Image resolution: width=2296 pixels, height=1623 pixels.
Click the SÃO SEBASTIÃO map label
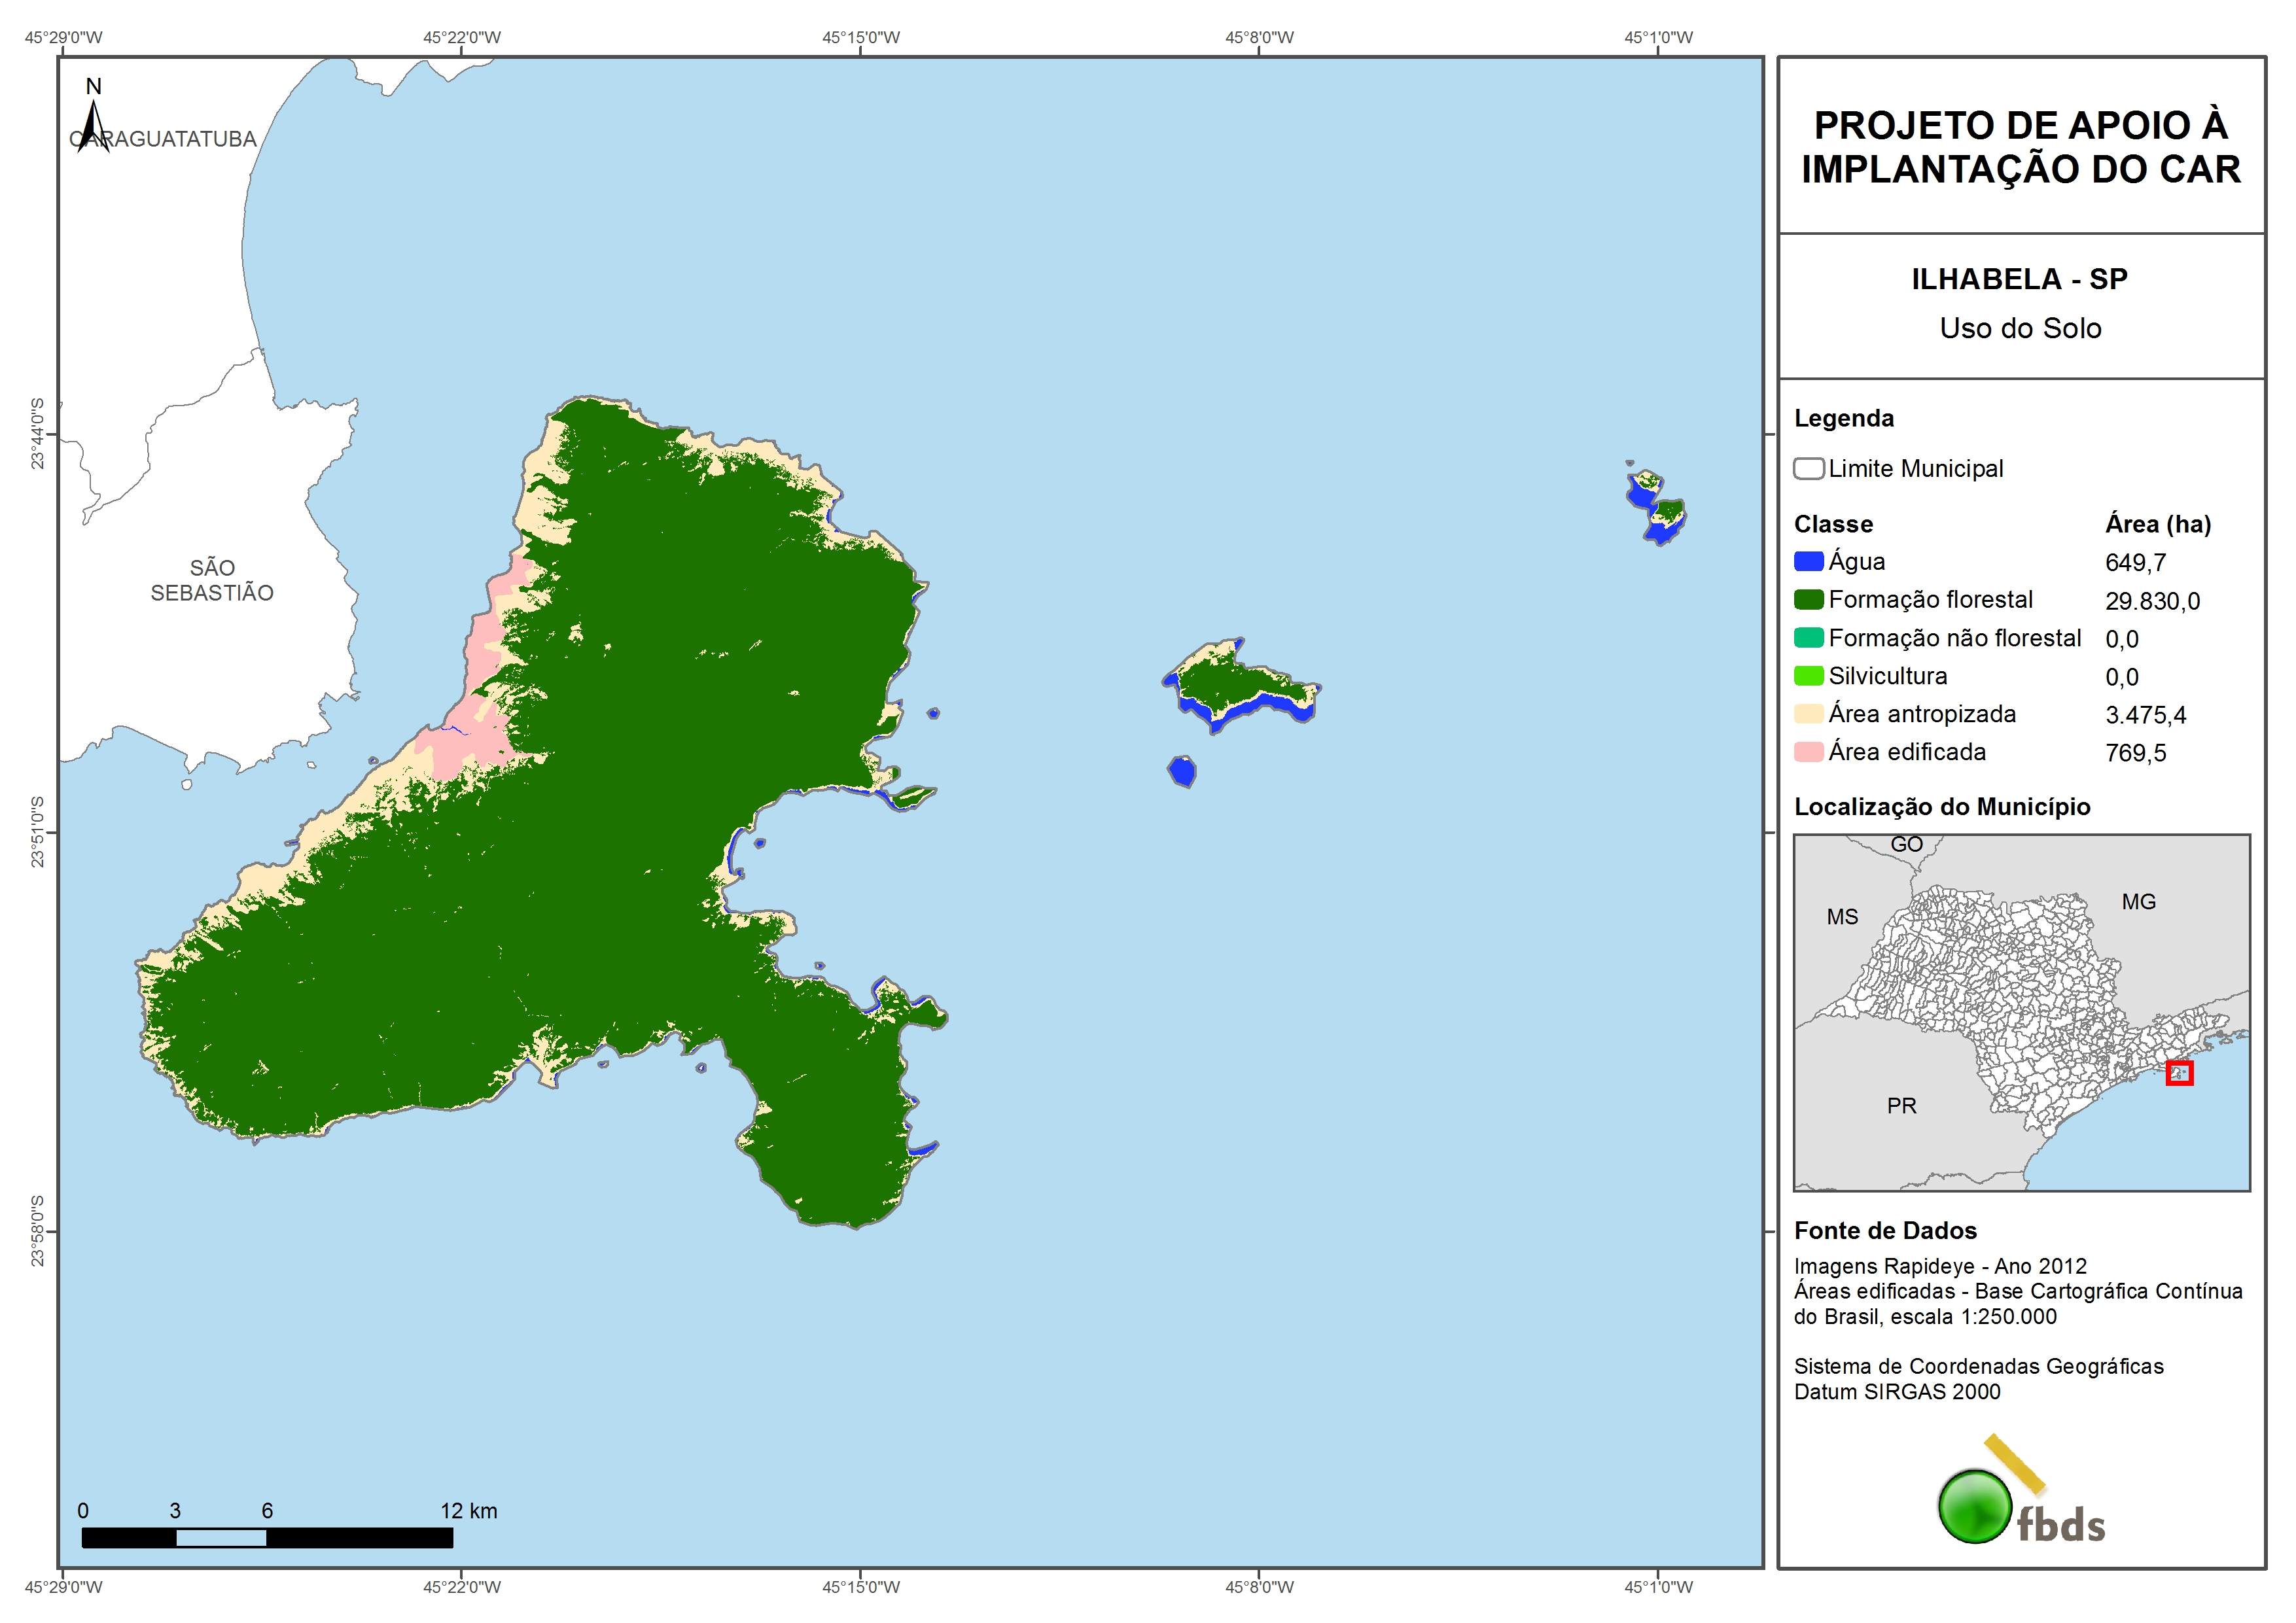[x=212, y=580]
